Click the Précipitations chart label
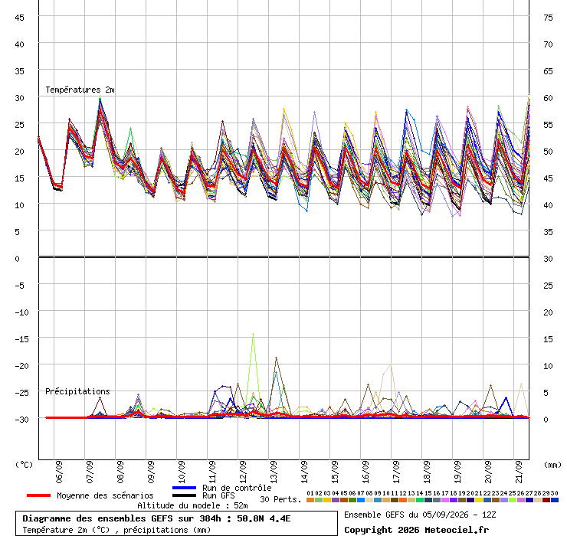Viewport: 567px width, 536px height. click(77, 391)
